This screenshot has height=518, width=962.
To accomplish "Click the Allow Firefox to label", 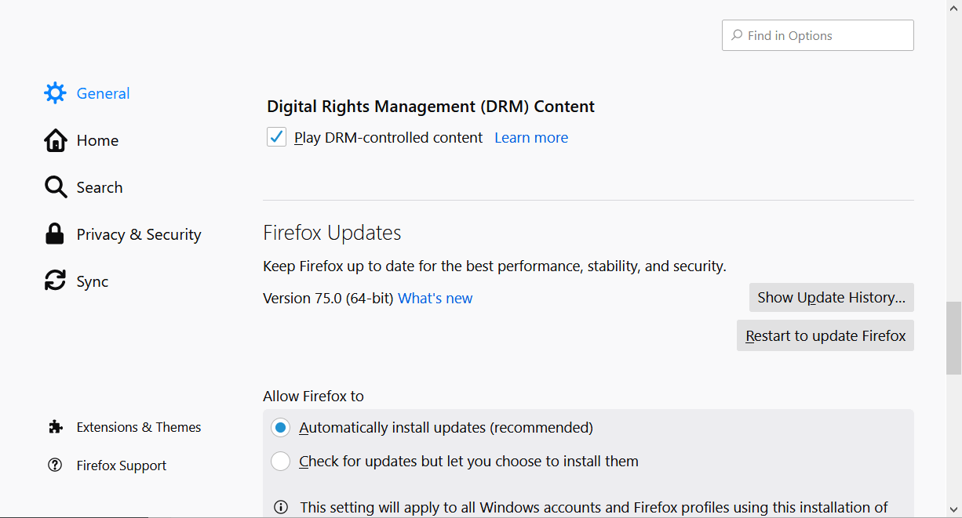I will click(x=313, y=396).
